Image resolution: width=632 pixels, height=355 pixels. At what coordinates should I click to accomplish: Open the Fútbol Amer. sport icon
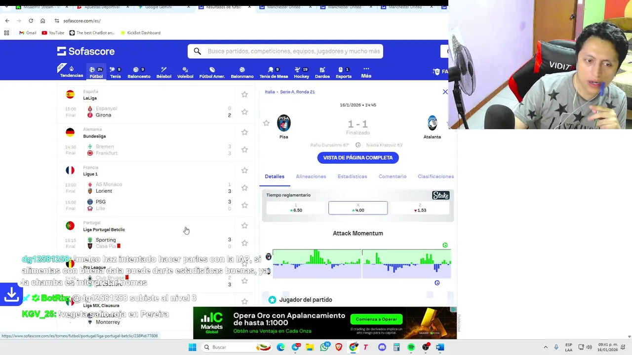point(212,72)
